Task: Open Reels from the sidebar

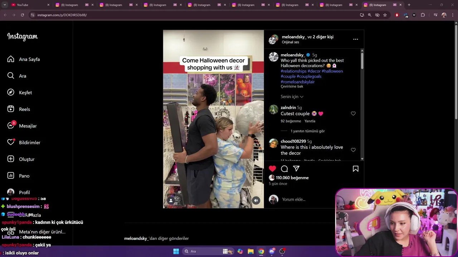Action: coord(19,109)
